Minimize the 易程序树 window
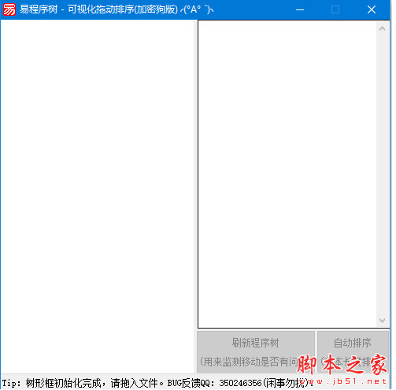396x390 pixels. (x=300, y=9)
